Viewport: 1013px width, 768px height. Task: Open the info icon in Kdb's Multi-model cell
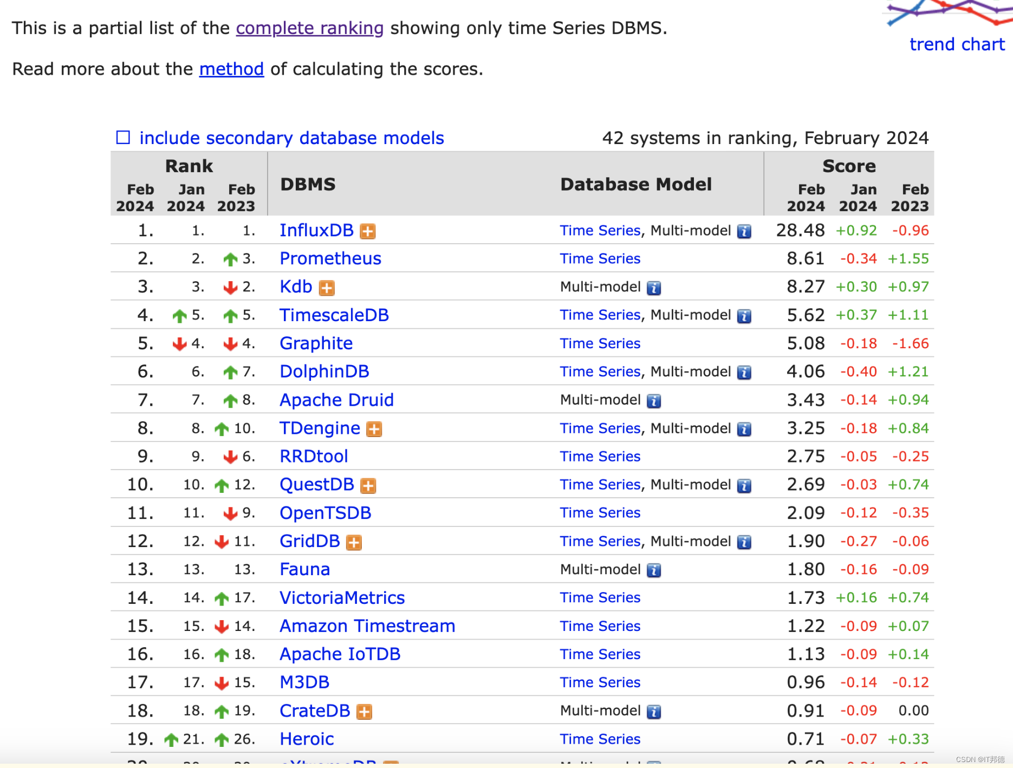click(x=654, y=288)
